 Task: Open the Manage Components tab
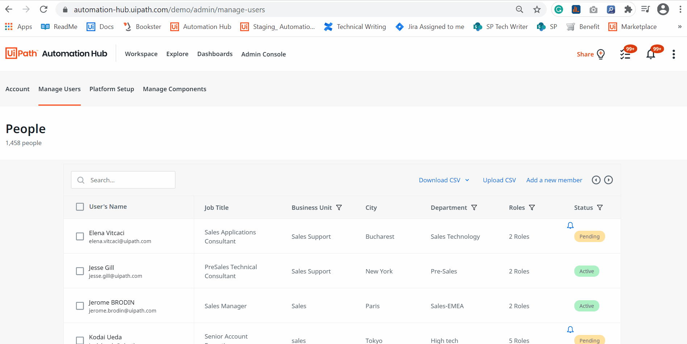[175, 89]
